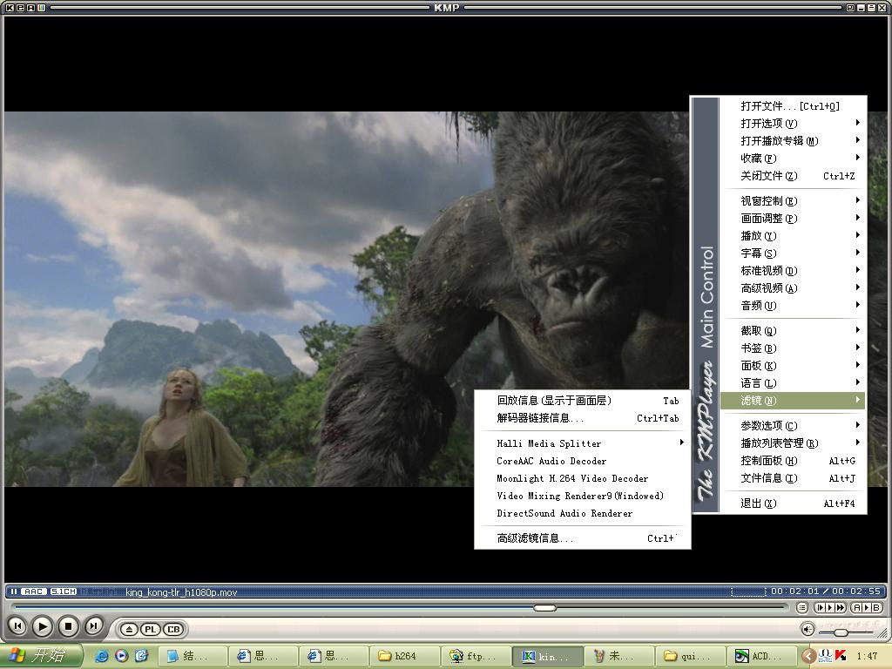Open the 截取(Q) submenu
892x669 pixels.
pyautogui.click(x=793, y=330)
